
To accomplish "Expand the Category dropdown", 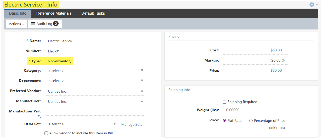I will pyautogui.click(x=142, y=71).
